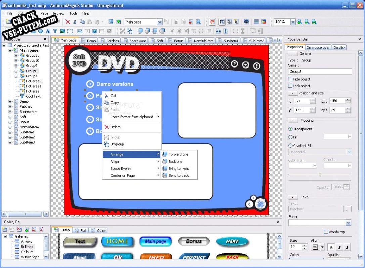Enable the Lock object checkbox

(290, 86)
